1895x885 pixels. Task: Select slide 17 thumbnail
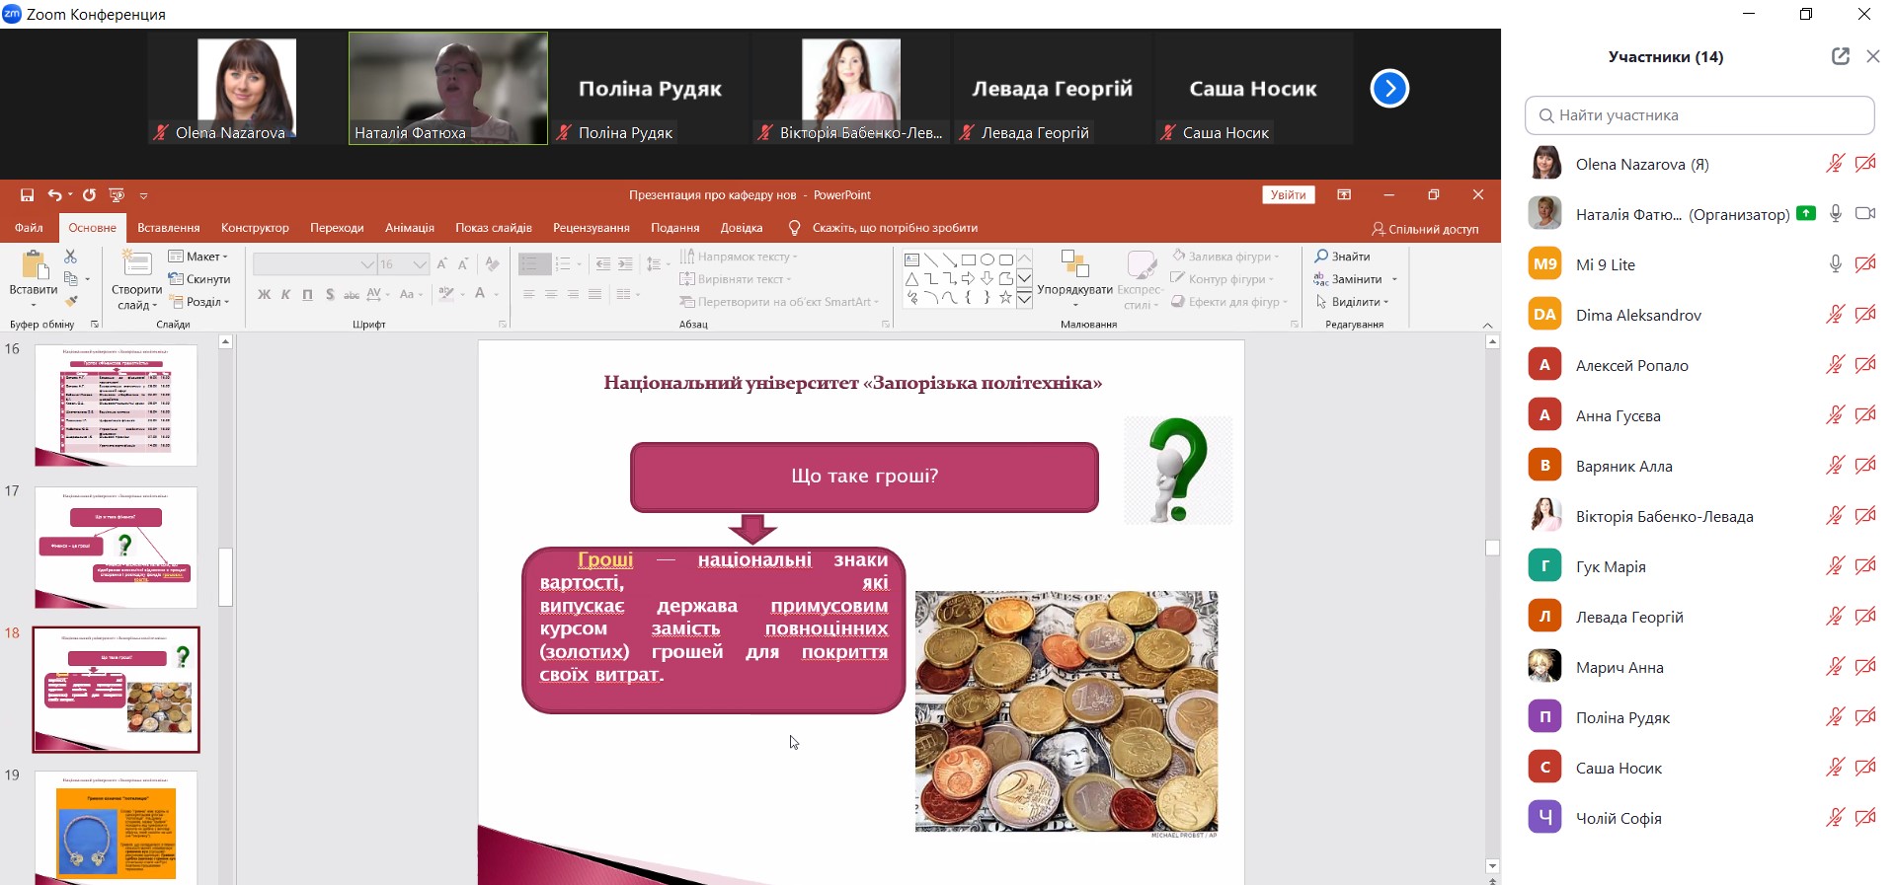pyautogui.click(x=116, y=547)
